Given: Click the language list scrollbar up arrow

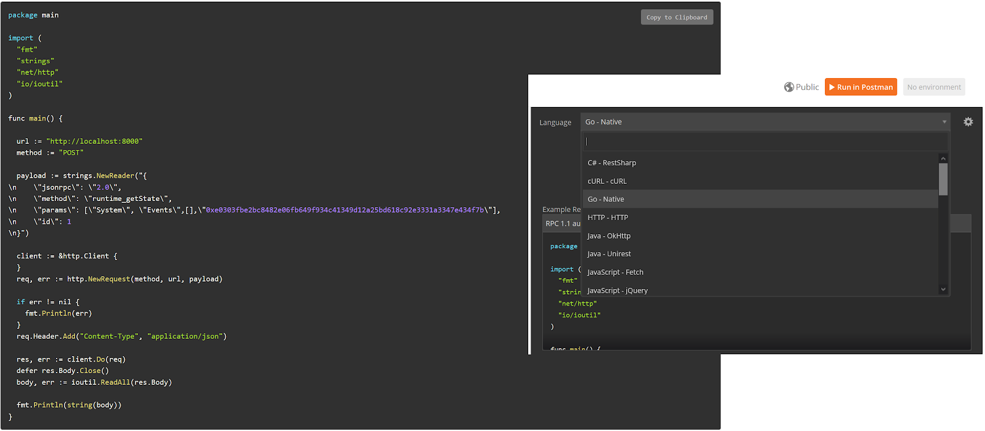Looking at the screenshot, I should [x=943, y=159].
